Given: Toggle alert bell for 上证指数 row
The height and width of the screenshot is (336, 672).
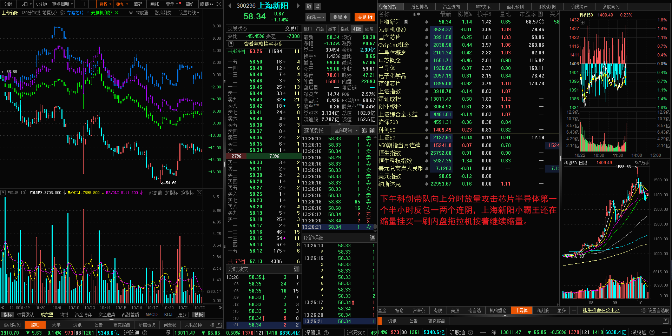Looking at the screenshot, I should [427, 91].
